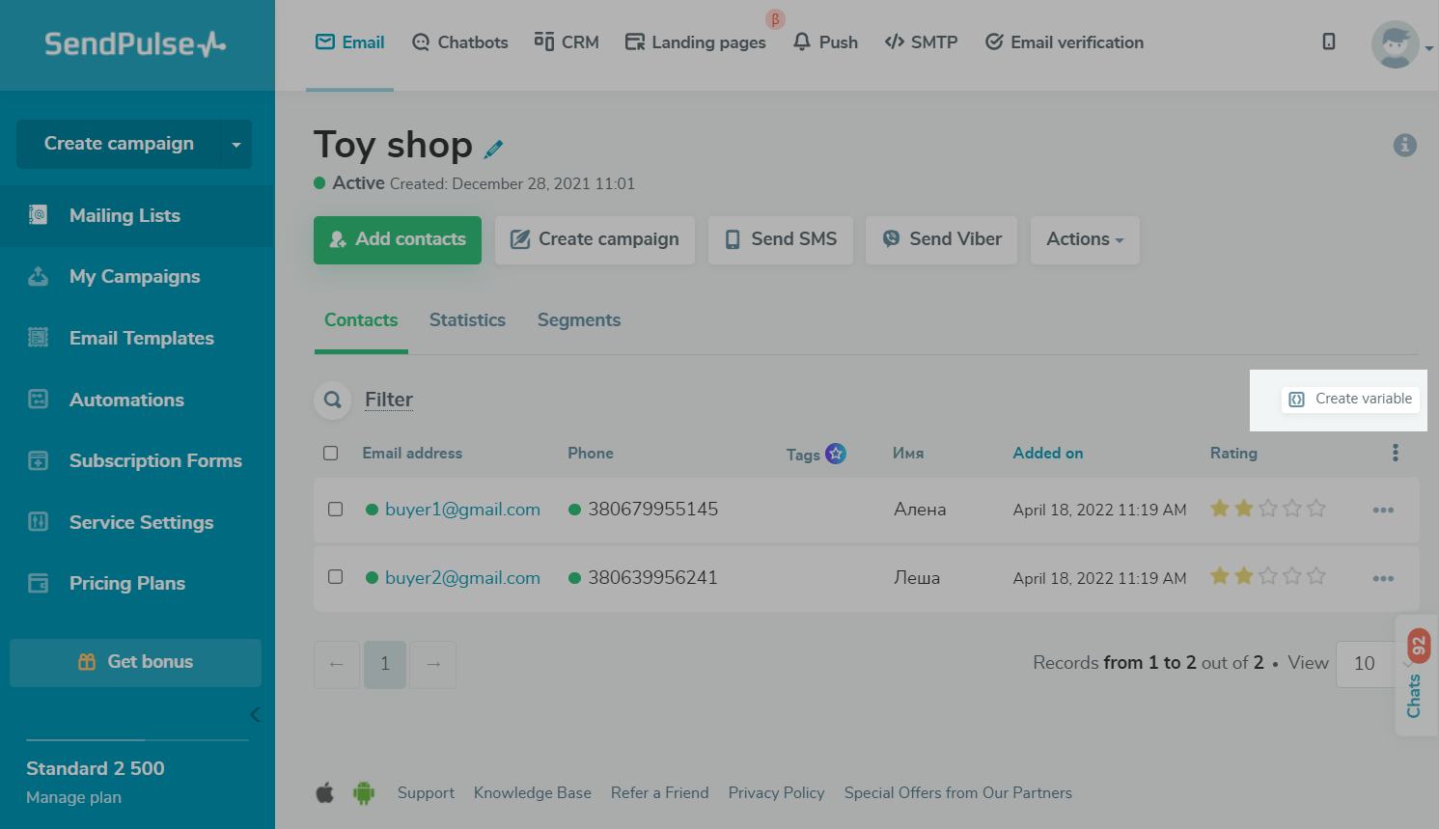Switch to the Statistics tab

tap(467, 320)
